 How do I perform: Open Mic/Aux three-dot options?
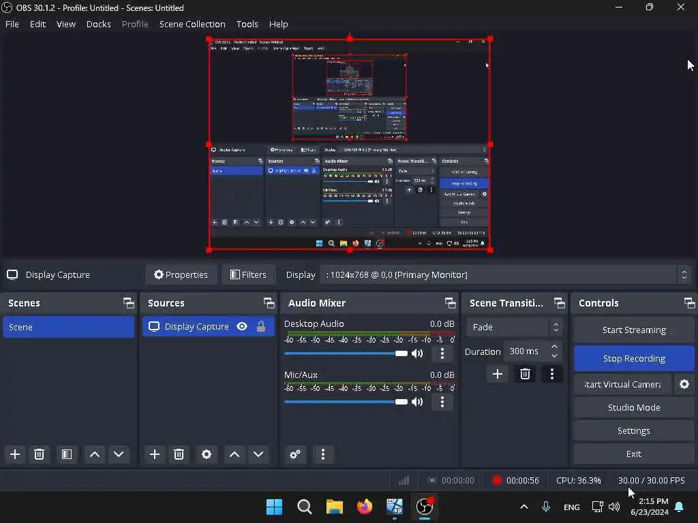click(442, 402)
